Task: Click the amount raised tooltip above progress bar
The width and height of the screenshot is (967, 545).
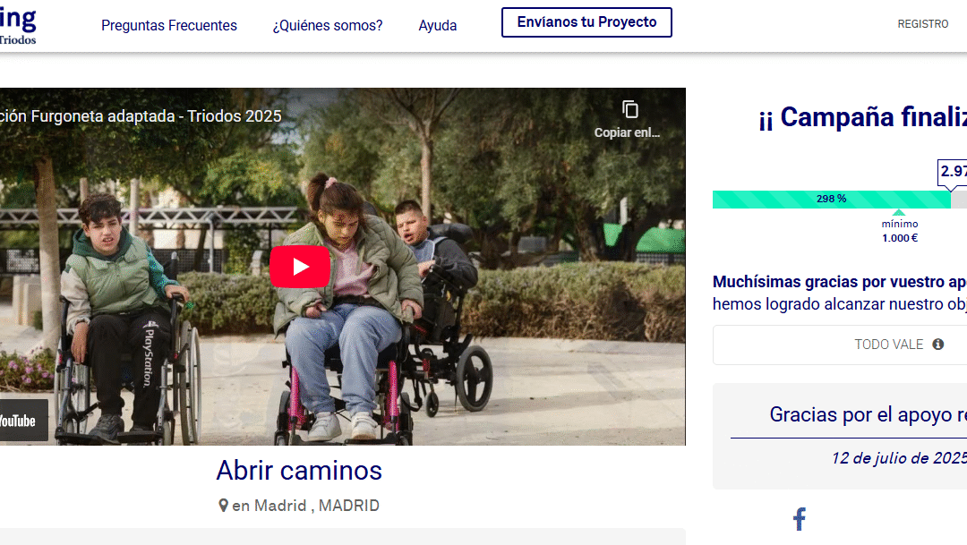Action: 952,172
